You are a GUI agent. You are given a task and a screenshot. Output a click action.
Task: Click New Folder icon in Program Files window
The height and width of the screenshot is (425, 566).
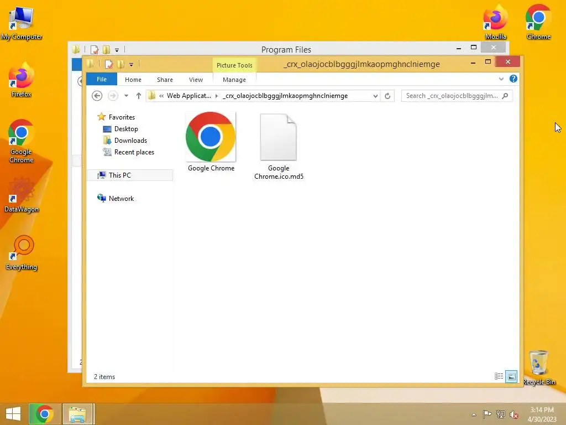click(106, 49)
